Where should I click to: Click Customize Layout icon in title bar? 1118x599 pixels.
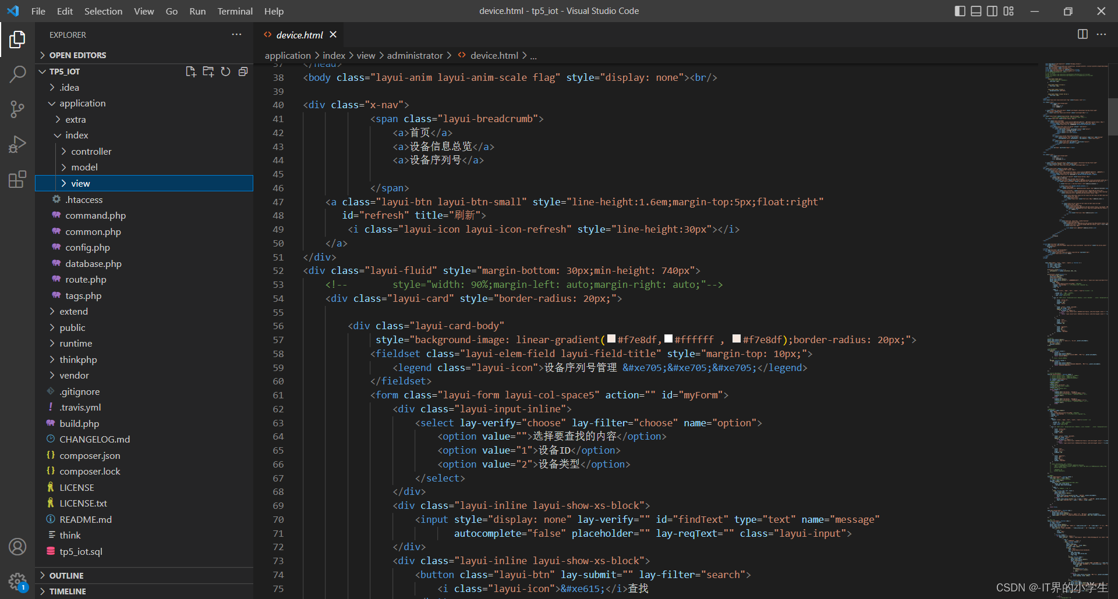point(1009,11)
